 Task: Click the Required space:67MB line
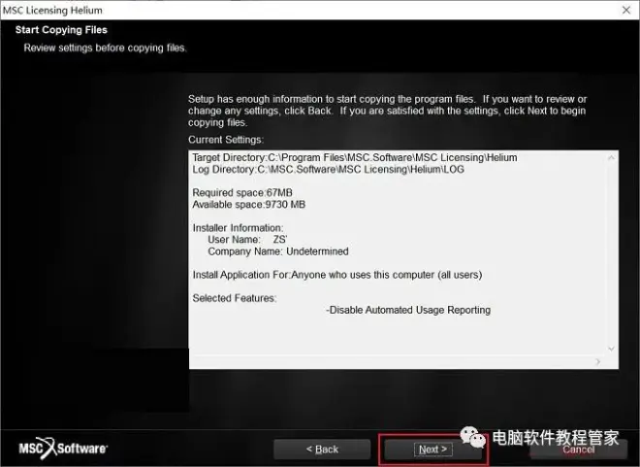click(242, 193)
